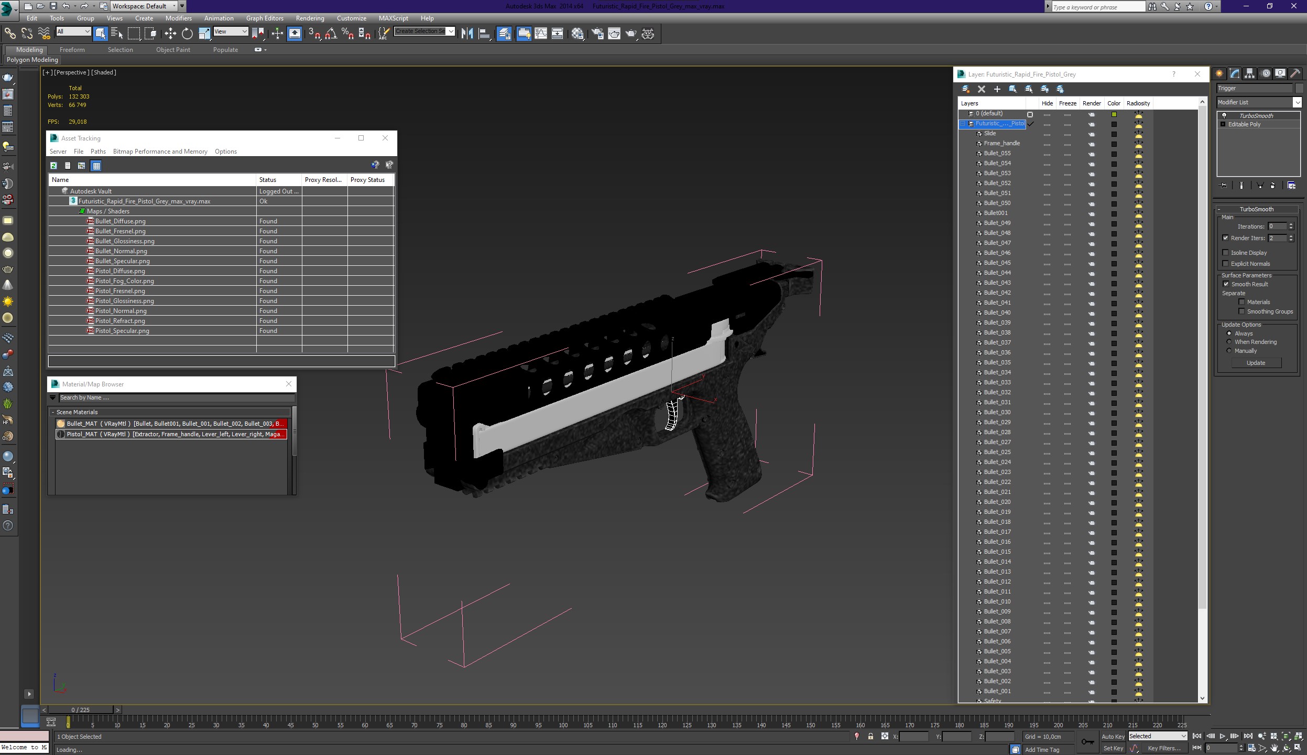Toggle Render Iters checkbox in TurboSmooth

(1226, 238)
